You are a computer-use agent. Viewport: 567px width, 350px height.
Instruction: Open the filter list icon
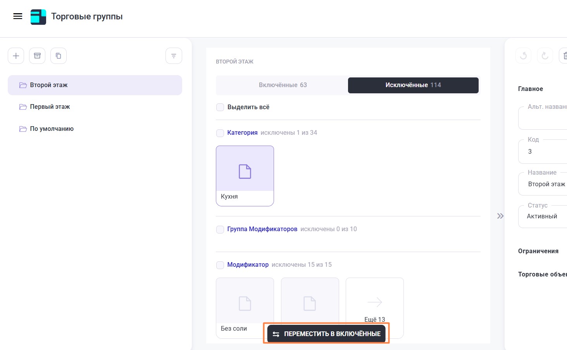coord(174,56)
